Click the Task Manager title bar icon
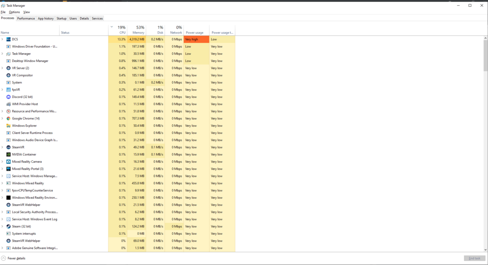 click(3, 5)
